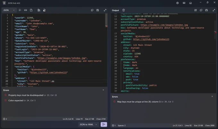218x129 pixels.
Task: Open the profilePicture link in the output
Action: 164,25
